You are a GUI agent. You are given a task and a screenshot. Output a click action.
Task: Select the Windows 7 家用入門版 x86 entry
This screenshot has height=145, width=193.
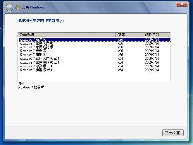coord(36,43)
